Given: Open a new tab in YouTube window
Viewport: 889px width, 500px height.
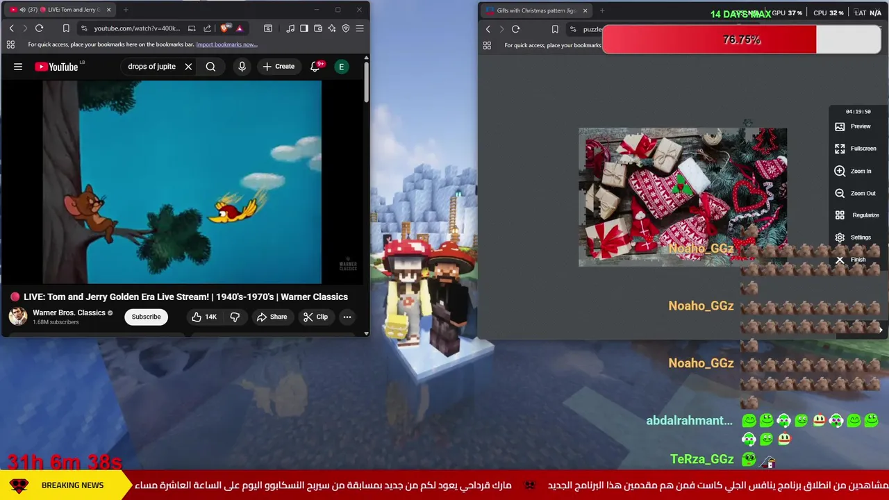Looking at the screenshot, I should (126, 10).
